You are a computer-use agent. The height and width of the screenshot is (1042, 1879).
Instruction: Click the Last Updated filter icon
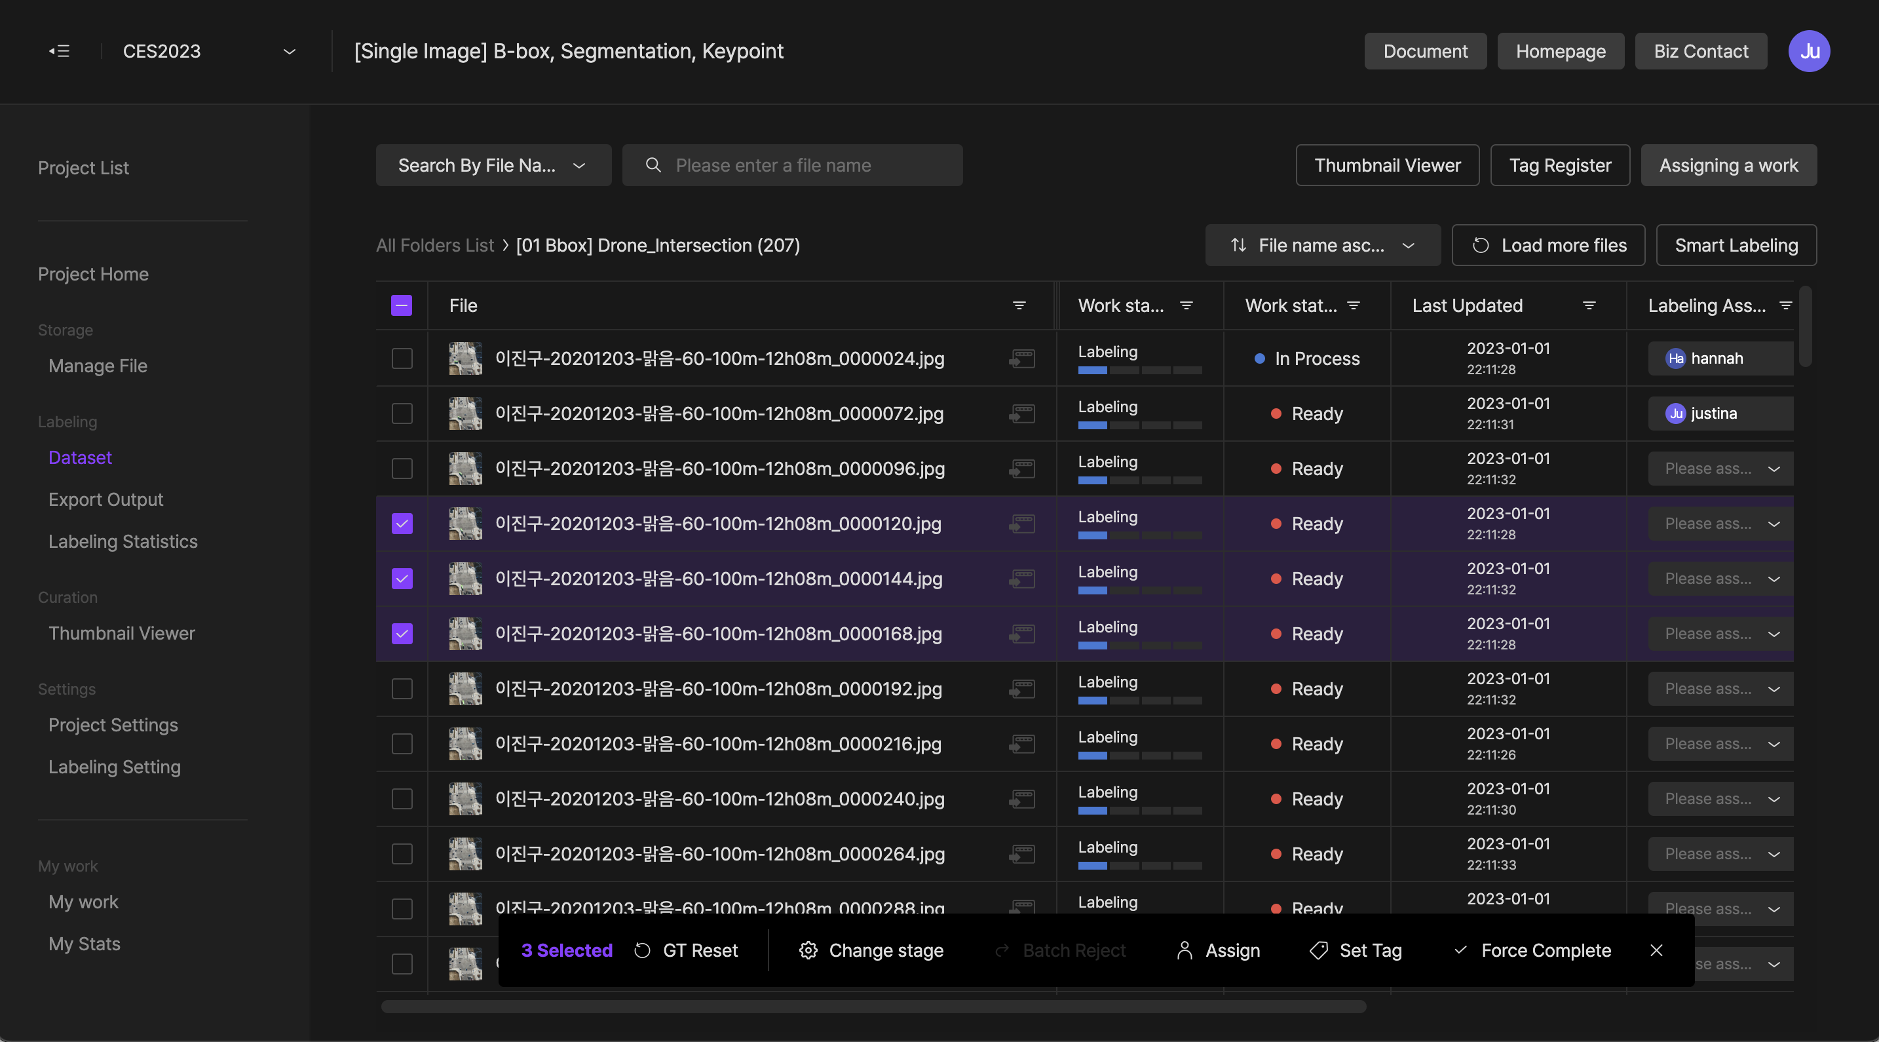coord(1589,306)
